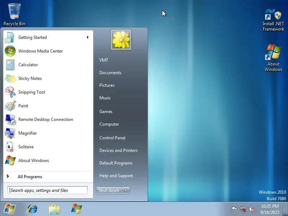Screen dimensions: 288x216
Task: Click the Getting Started icon in Start menu
Action: pyautogui.click(x=10, y=37)
